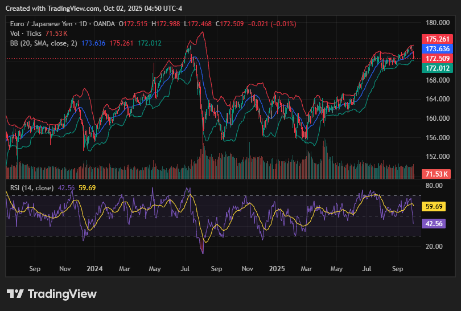Click the 80.00 RSI scale label
The image size is (461, 311).
pos(434,186)
